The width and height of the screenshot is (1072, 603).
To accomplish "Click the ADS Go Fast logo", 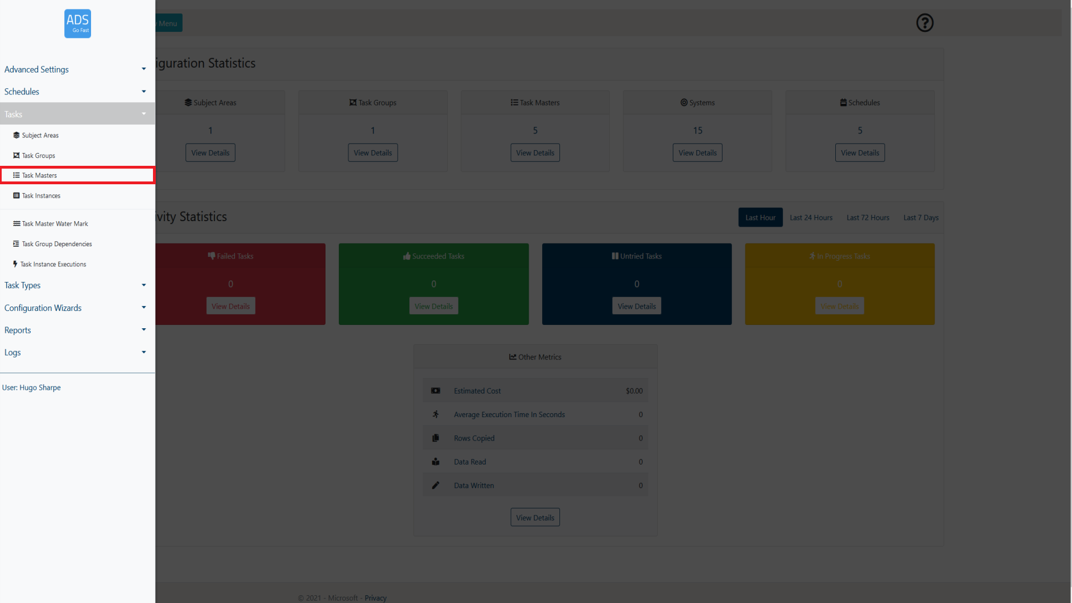I will [78, 23].
